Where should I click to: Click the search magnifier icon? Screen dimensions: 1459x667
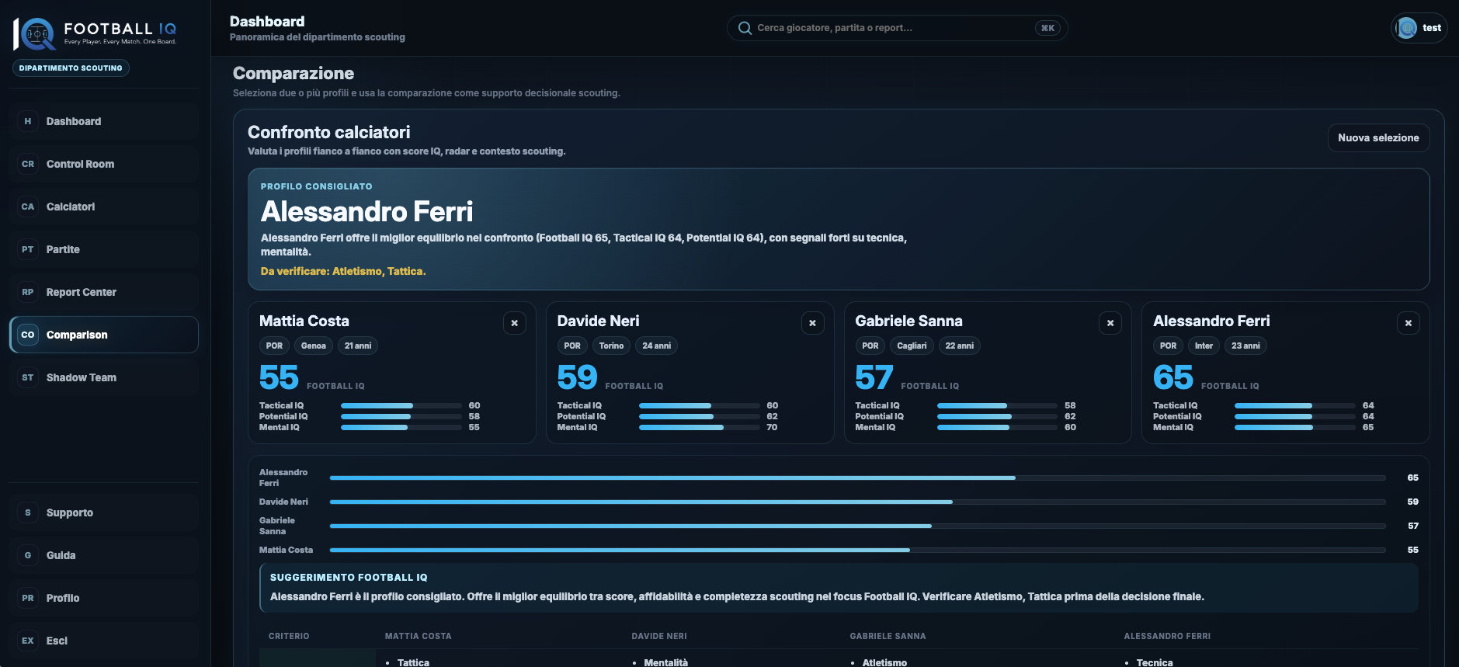coord(745,28)
